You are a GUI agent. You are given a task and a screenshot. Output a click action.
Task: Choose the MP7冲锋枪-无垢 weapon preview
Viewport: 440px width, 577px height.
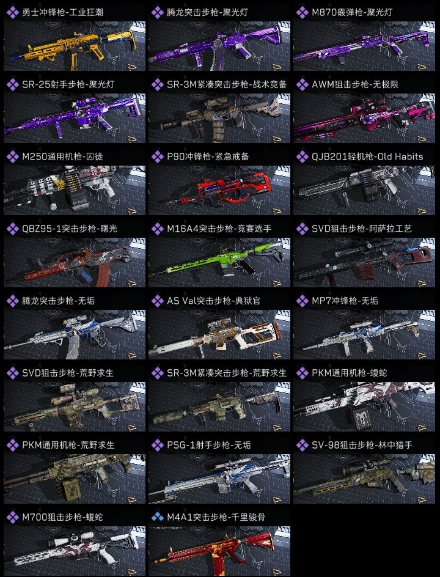click(364, 334)
